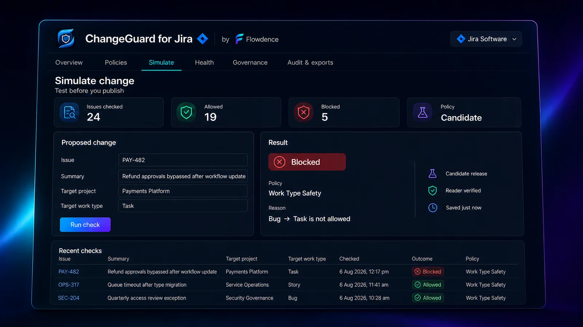Viewport: 583px width, 327px height.
Task: Open the Governance tab
Action: (x=250, y=62)
